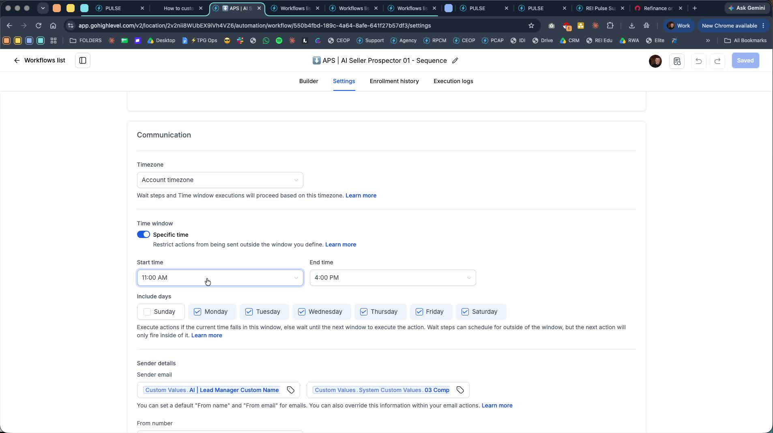This screenshot has height=433, width=773.
Task: Uncheck the Friday checkbox
Action: pos(419,312)
